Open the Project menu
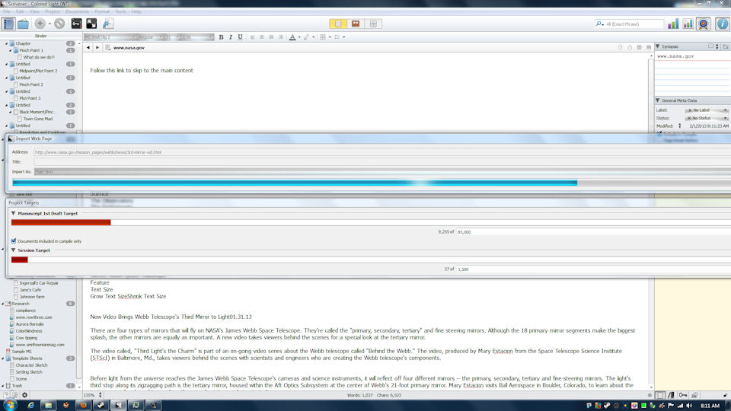The width and height of the screenshot is (731, 411). click(53, 11)
